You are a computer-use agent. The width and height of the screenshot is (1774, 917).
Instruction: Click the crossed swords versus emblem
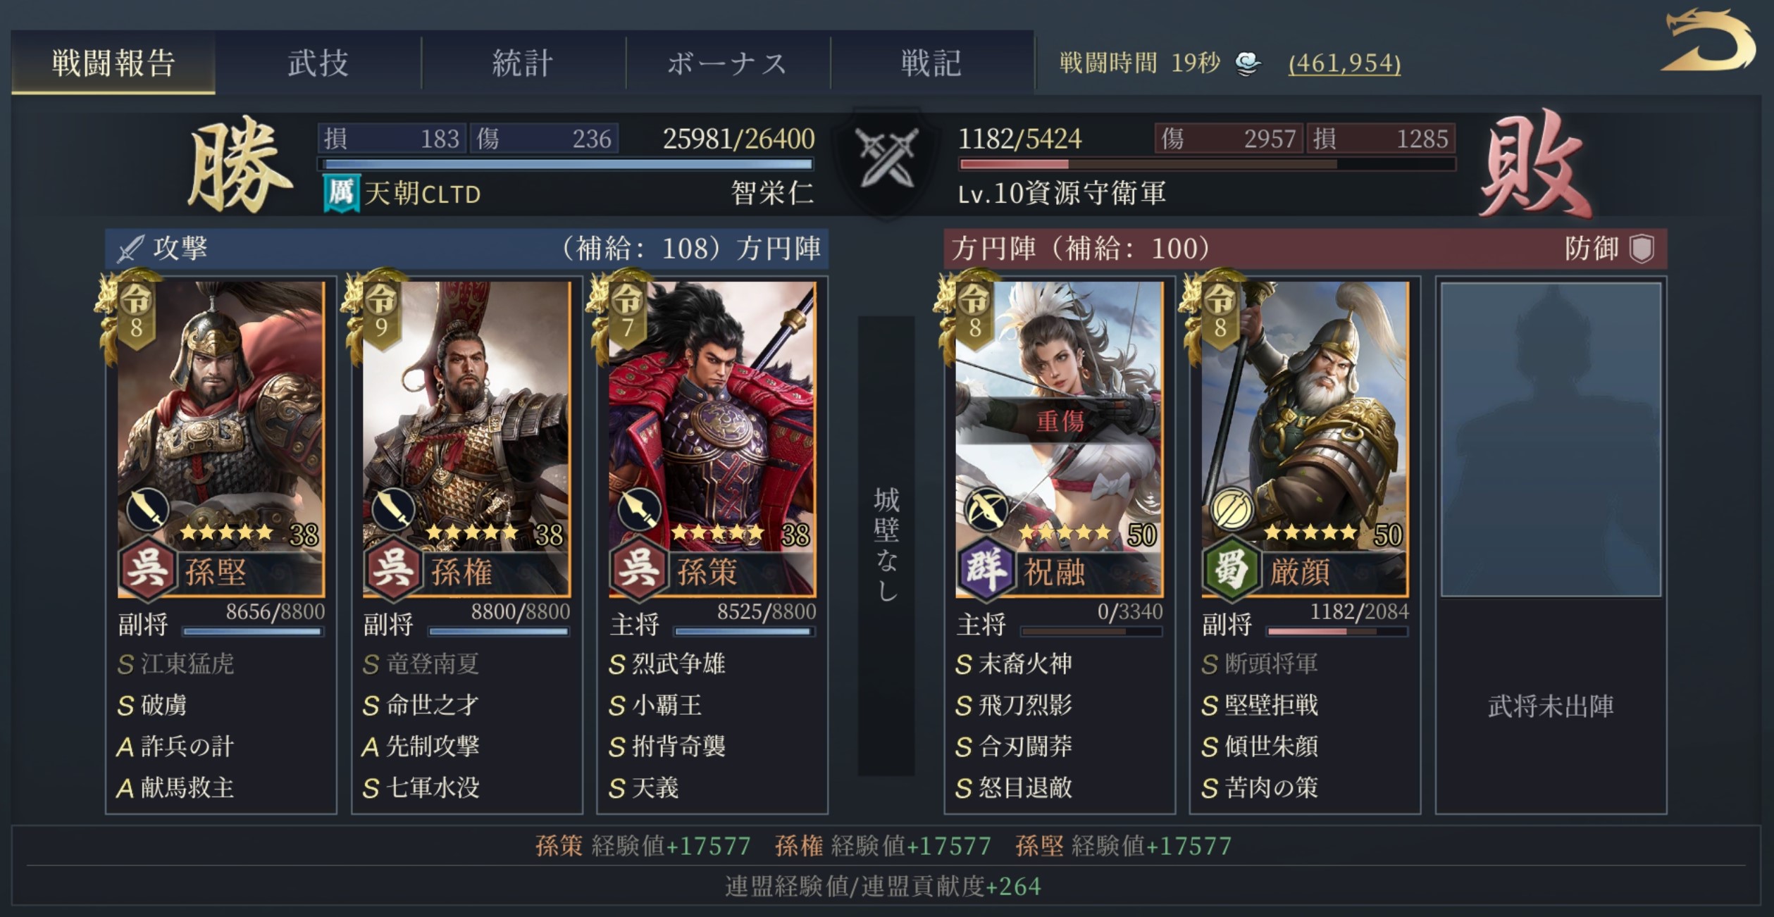pos(887,160)
